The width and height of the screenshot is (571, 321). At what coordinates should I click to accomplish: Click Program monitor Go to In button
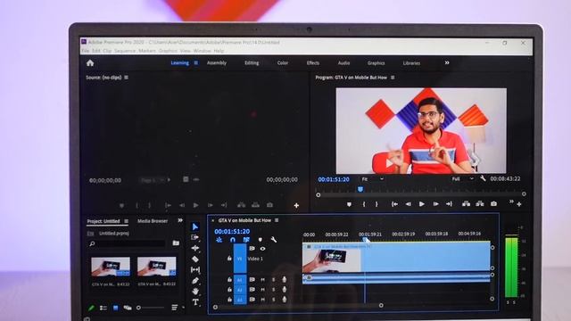(394, 204)
